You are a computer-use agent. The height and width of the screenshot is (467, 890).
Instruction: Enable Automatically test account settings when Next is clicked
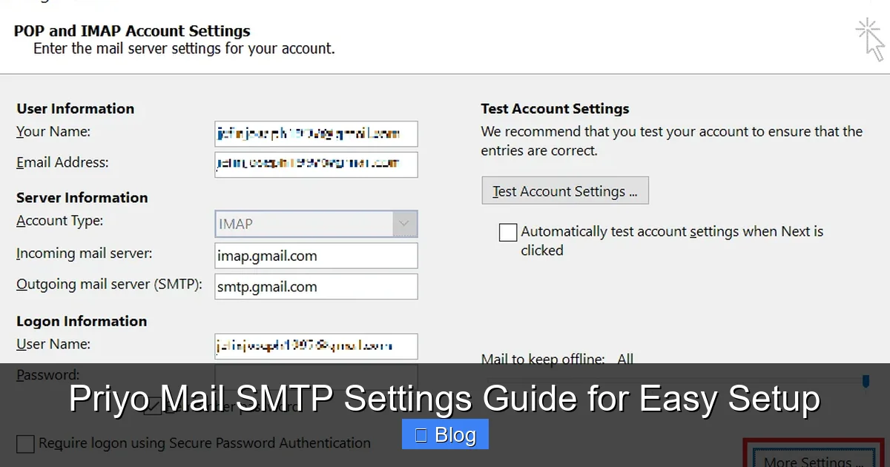pos(507,232)
